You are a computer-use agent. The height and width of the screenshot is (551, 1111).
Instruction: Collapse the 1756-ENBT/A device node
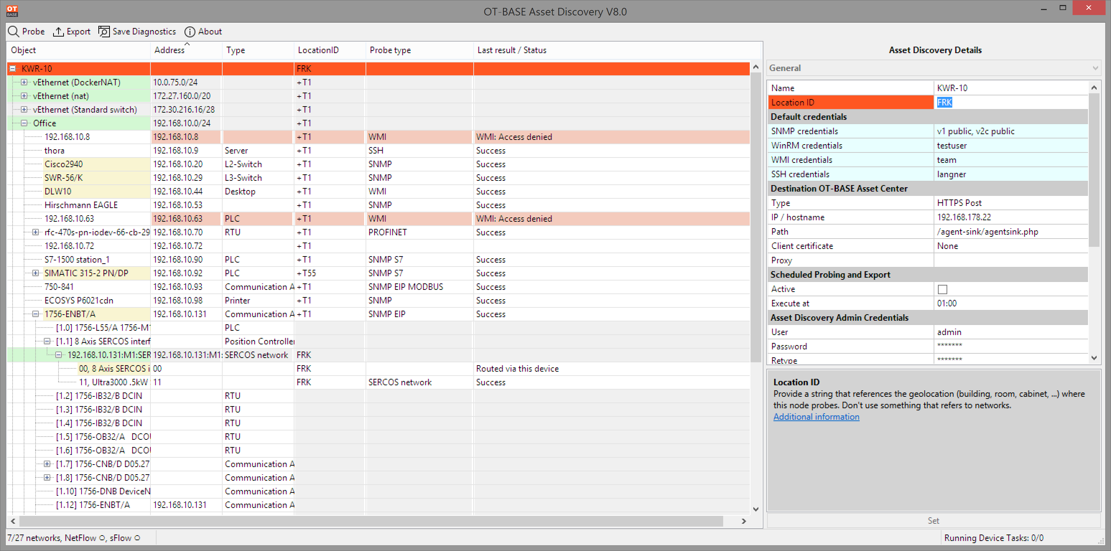click(36, 314)
